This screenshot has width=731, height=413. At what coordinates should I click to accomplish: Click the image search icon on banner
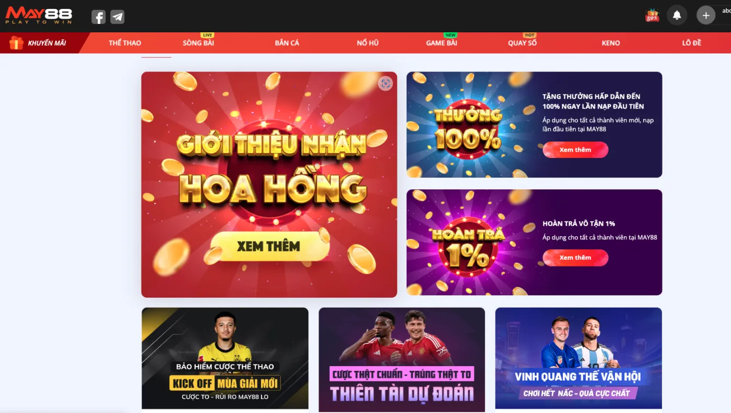pyautogui.click(x=385, y=83)
